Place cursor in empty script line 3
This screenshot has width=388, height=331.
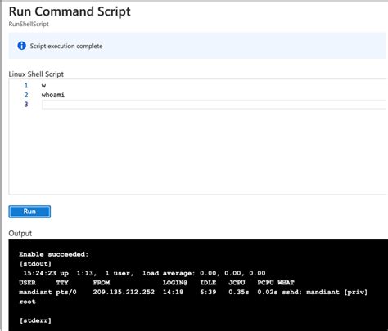[x=214, y=105]
